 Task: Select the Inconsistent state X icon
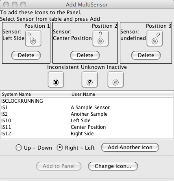pos(56,79)
